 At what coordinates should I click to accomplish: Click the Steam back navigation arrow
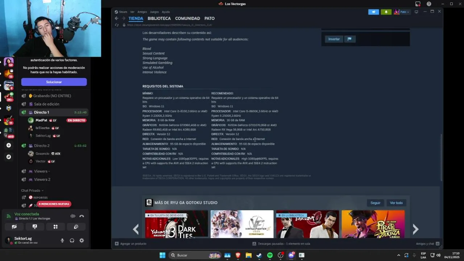click(x=116, y=18)
